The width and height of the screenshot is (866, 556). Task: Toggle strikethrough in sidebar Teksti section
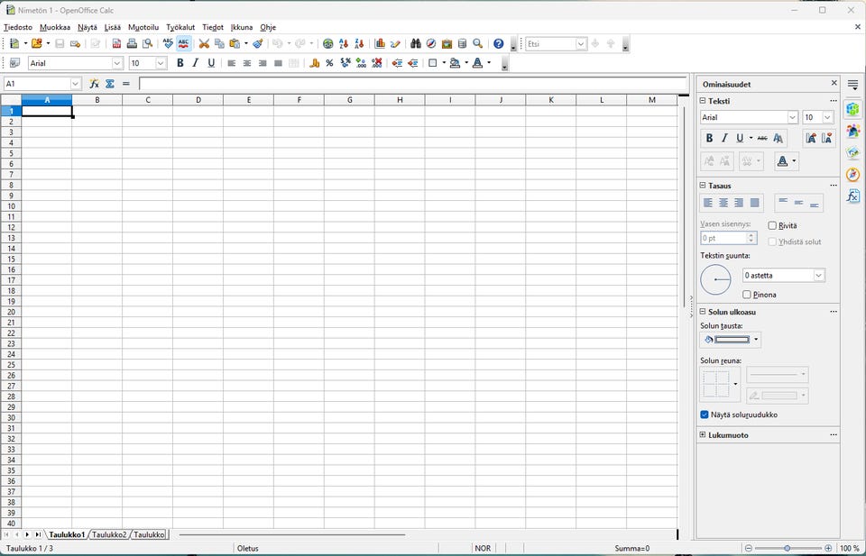762,138
